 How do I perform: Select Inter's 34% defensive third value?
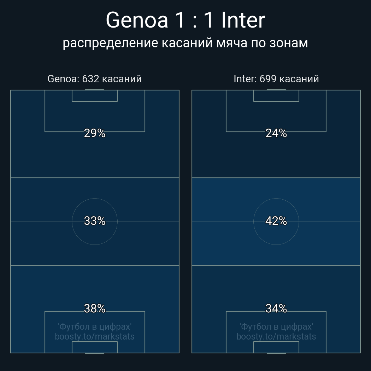coord(276,308)
